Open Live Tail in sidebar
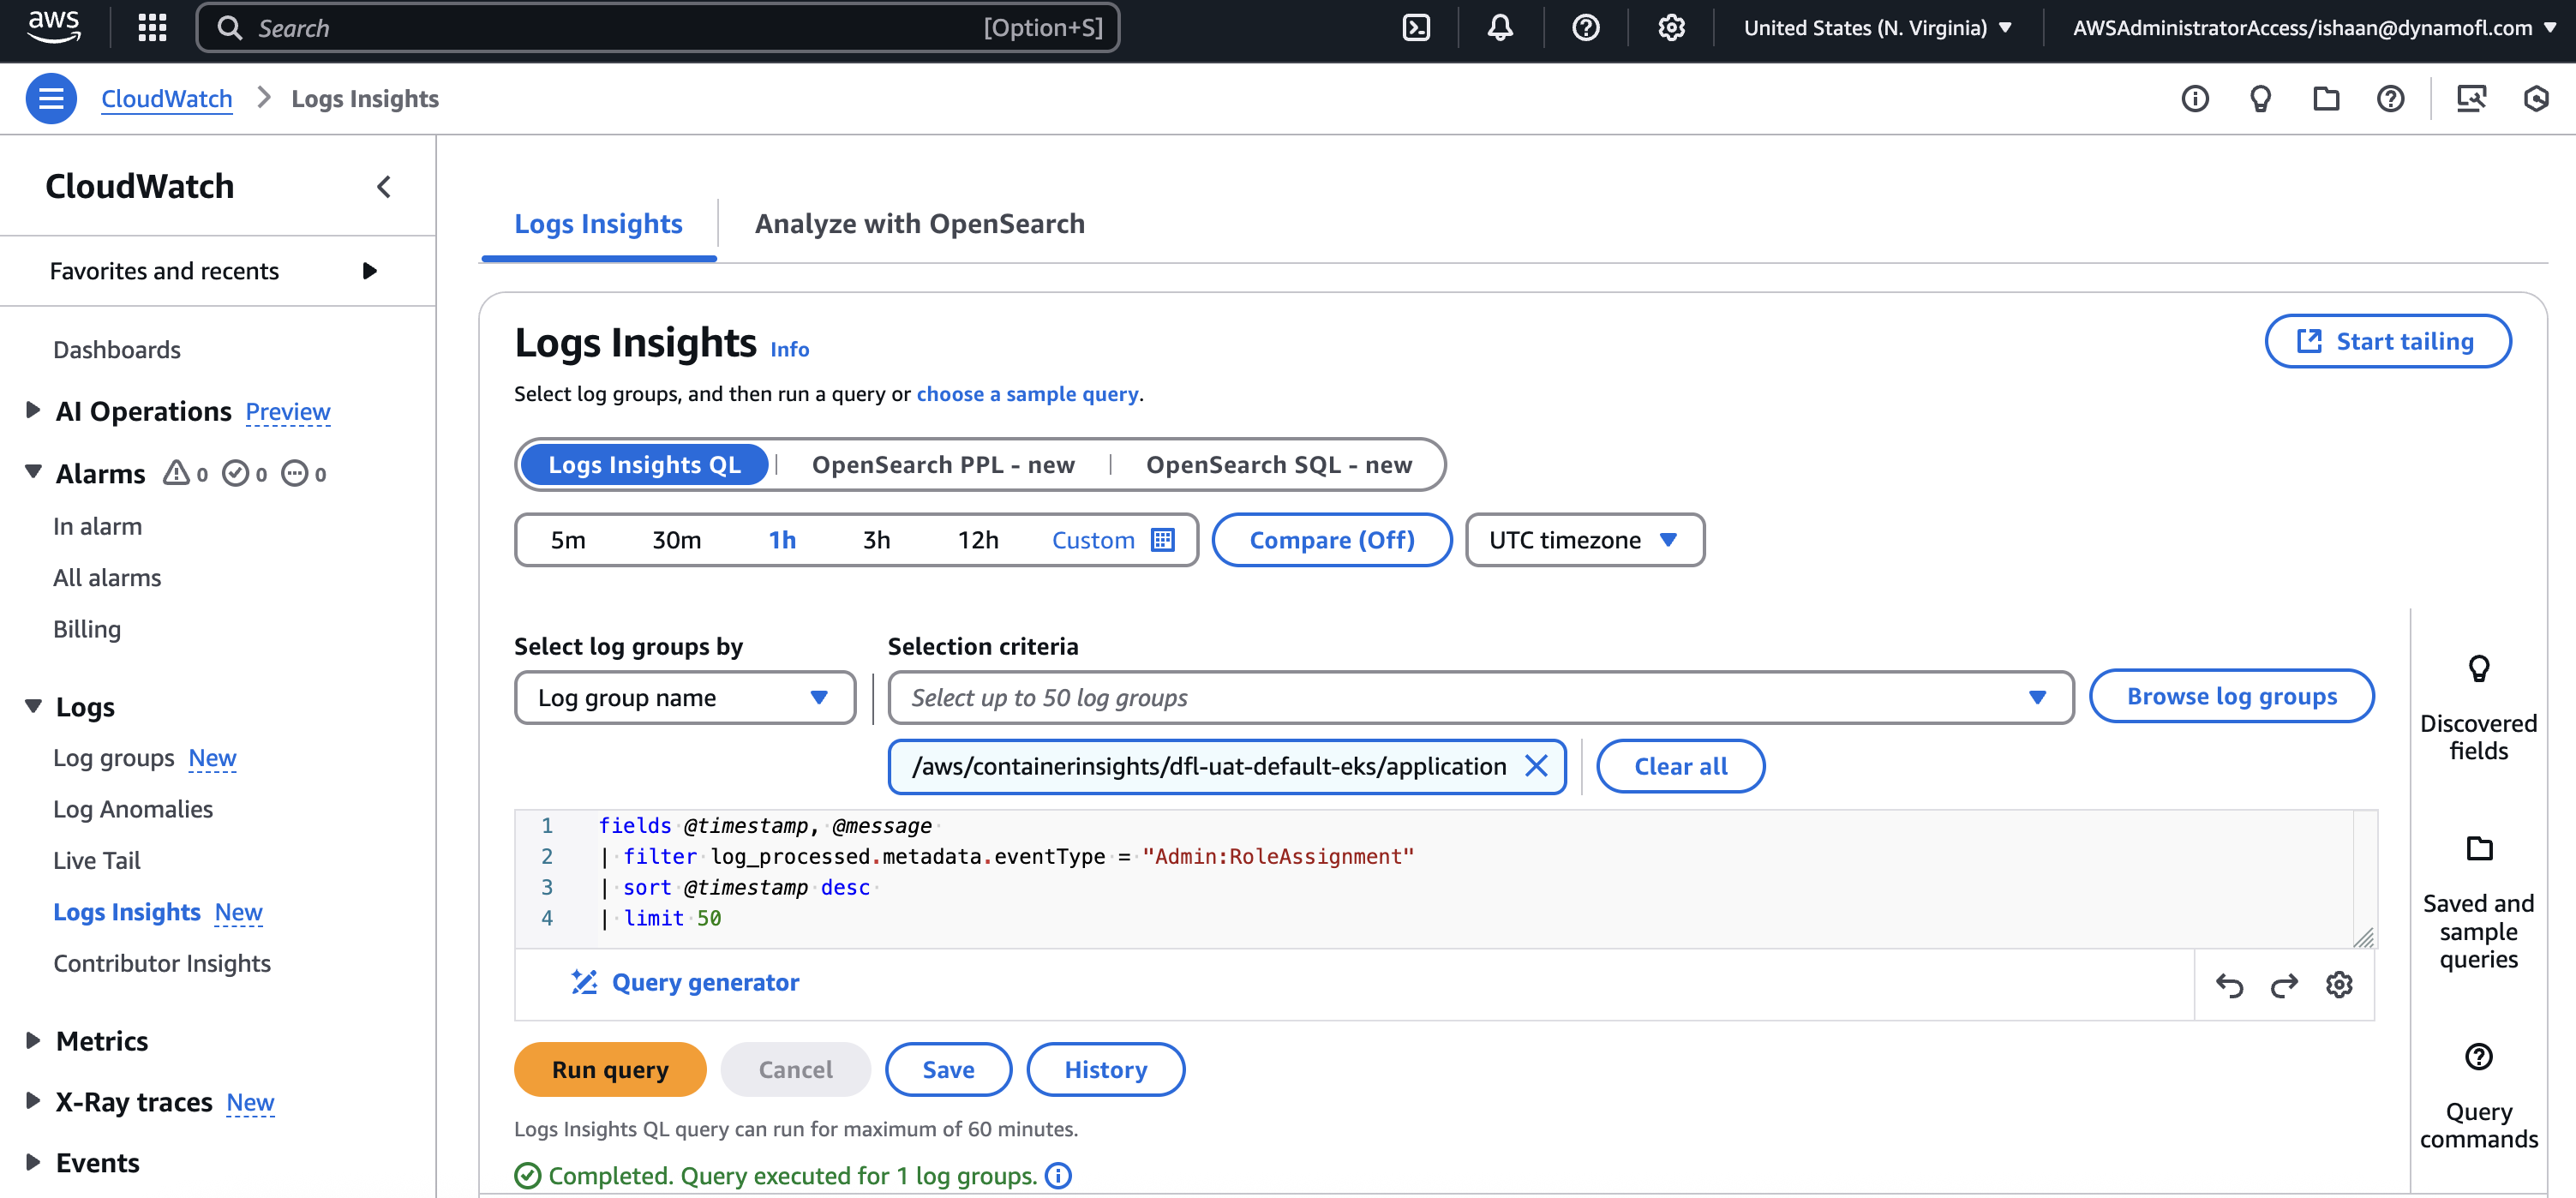 coord(97,861)
